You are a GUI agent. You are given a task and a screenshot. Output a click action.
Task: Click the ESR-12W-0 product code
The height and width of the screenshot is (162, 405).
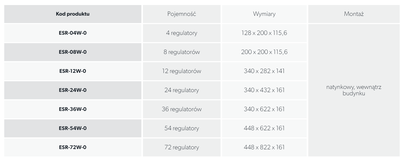[73, 71]
